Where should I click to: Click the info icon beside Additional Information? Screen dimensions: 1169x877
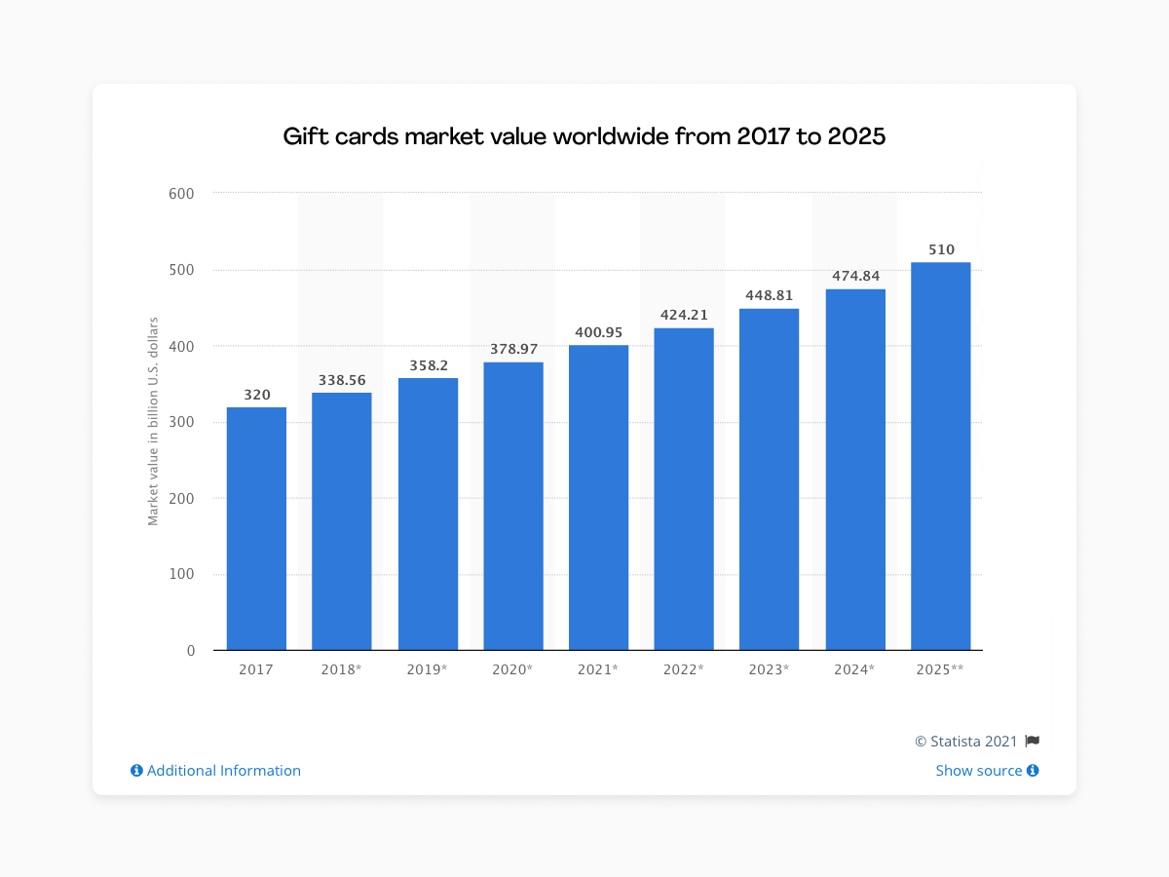pyautogui.click(x=136, y=771)
